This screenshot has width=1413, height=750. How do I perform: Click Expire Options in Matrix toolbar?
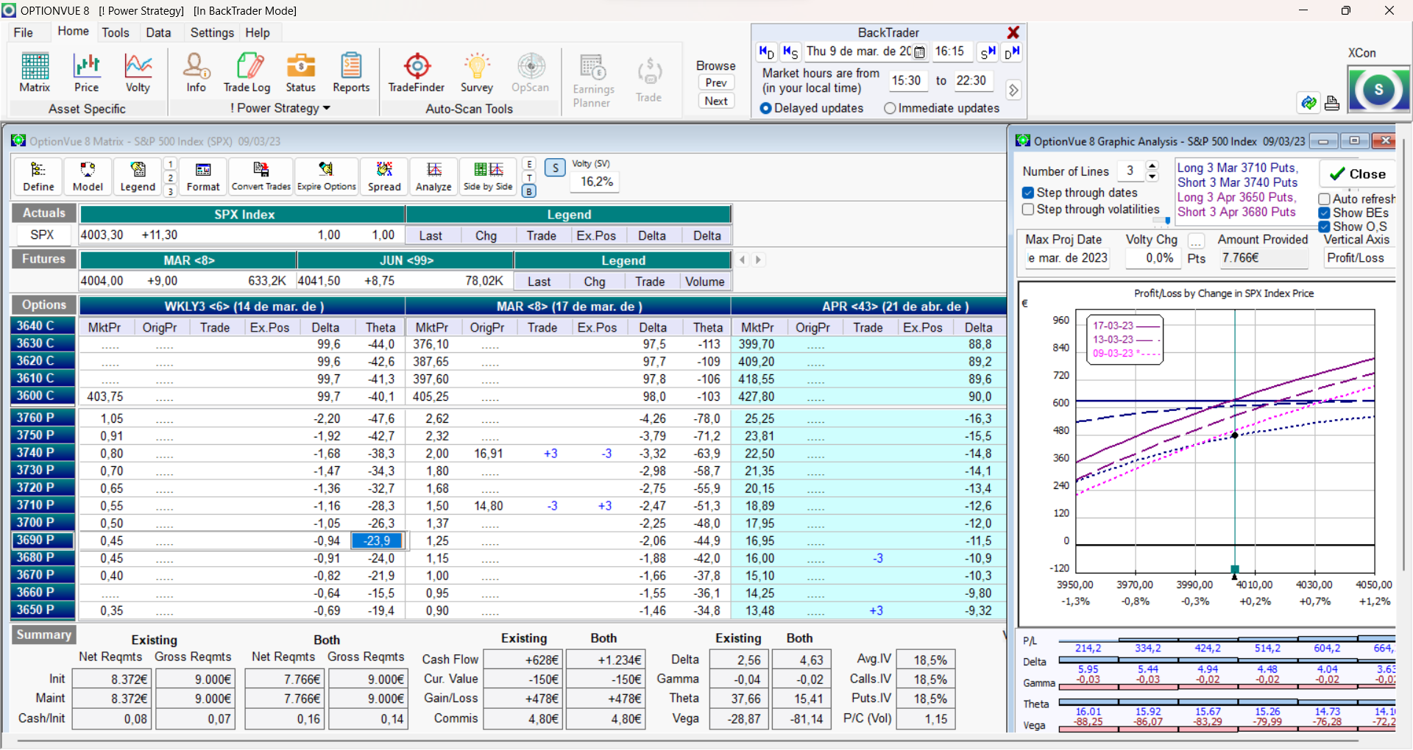pos(327,177)
